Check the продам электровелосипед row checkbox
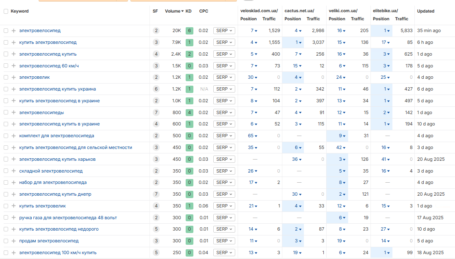The width and height of the screenshot is (455, 259). (x=6, y=241)
